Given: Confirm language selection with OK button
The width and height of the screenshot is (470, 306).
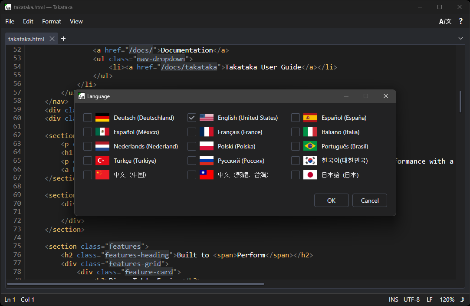Looking at the screenshot, I should [331, 201].
